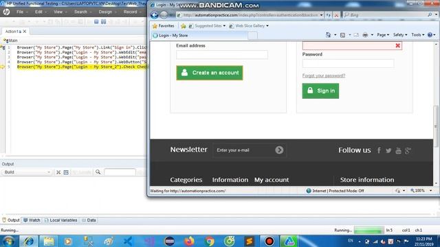Open the Design menu in UFT
This screenshot has width=440, height=247.
pos(105,12)
